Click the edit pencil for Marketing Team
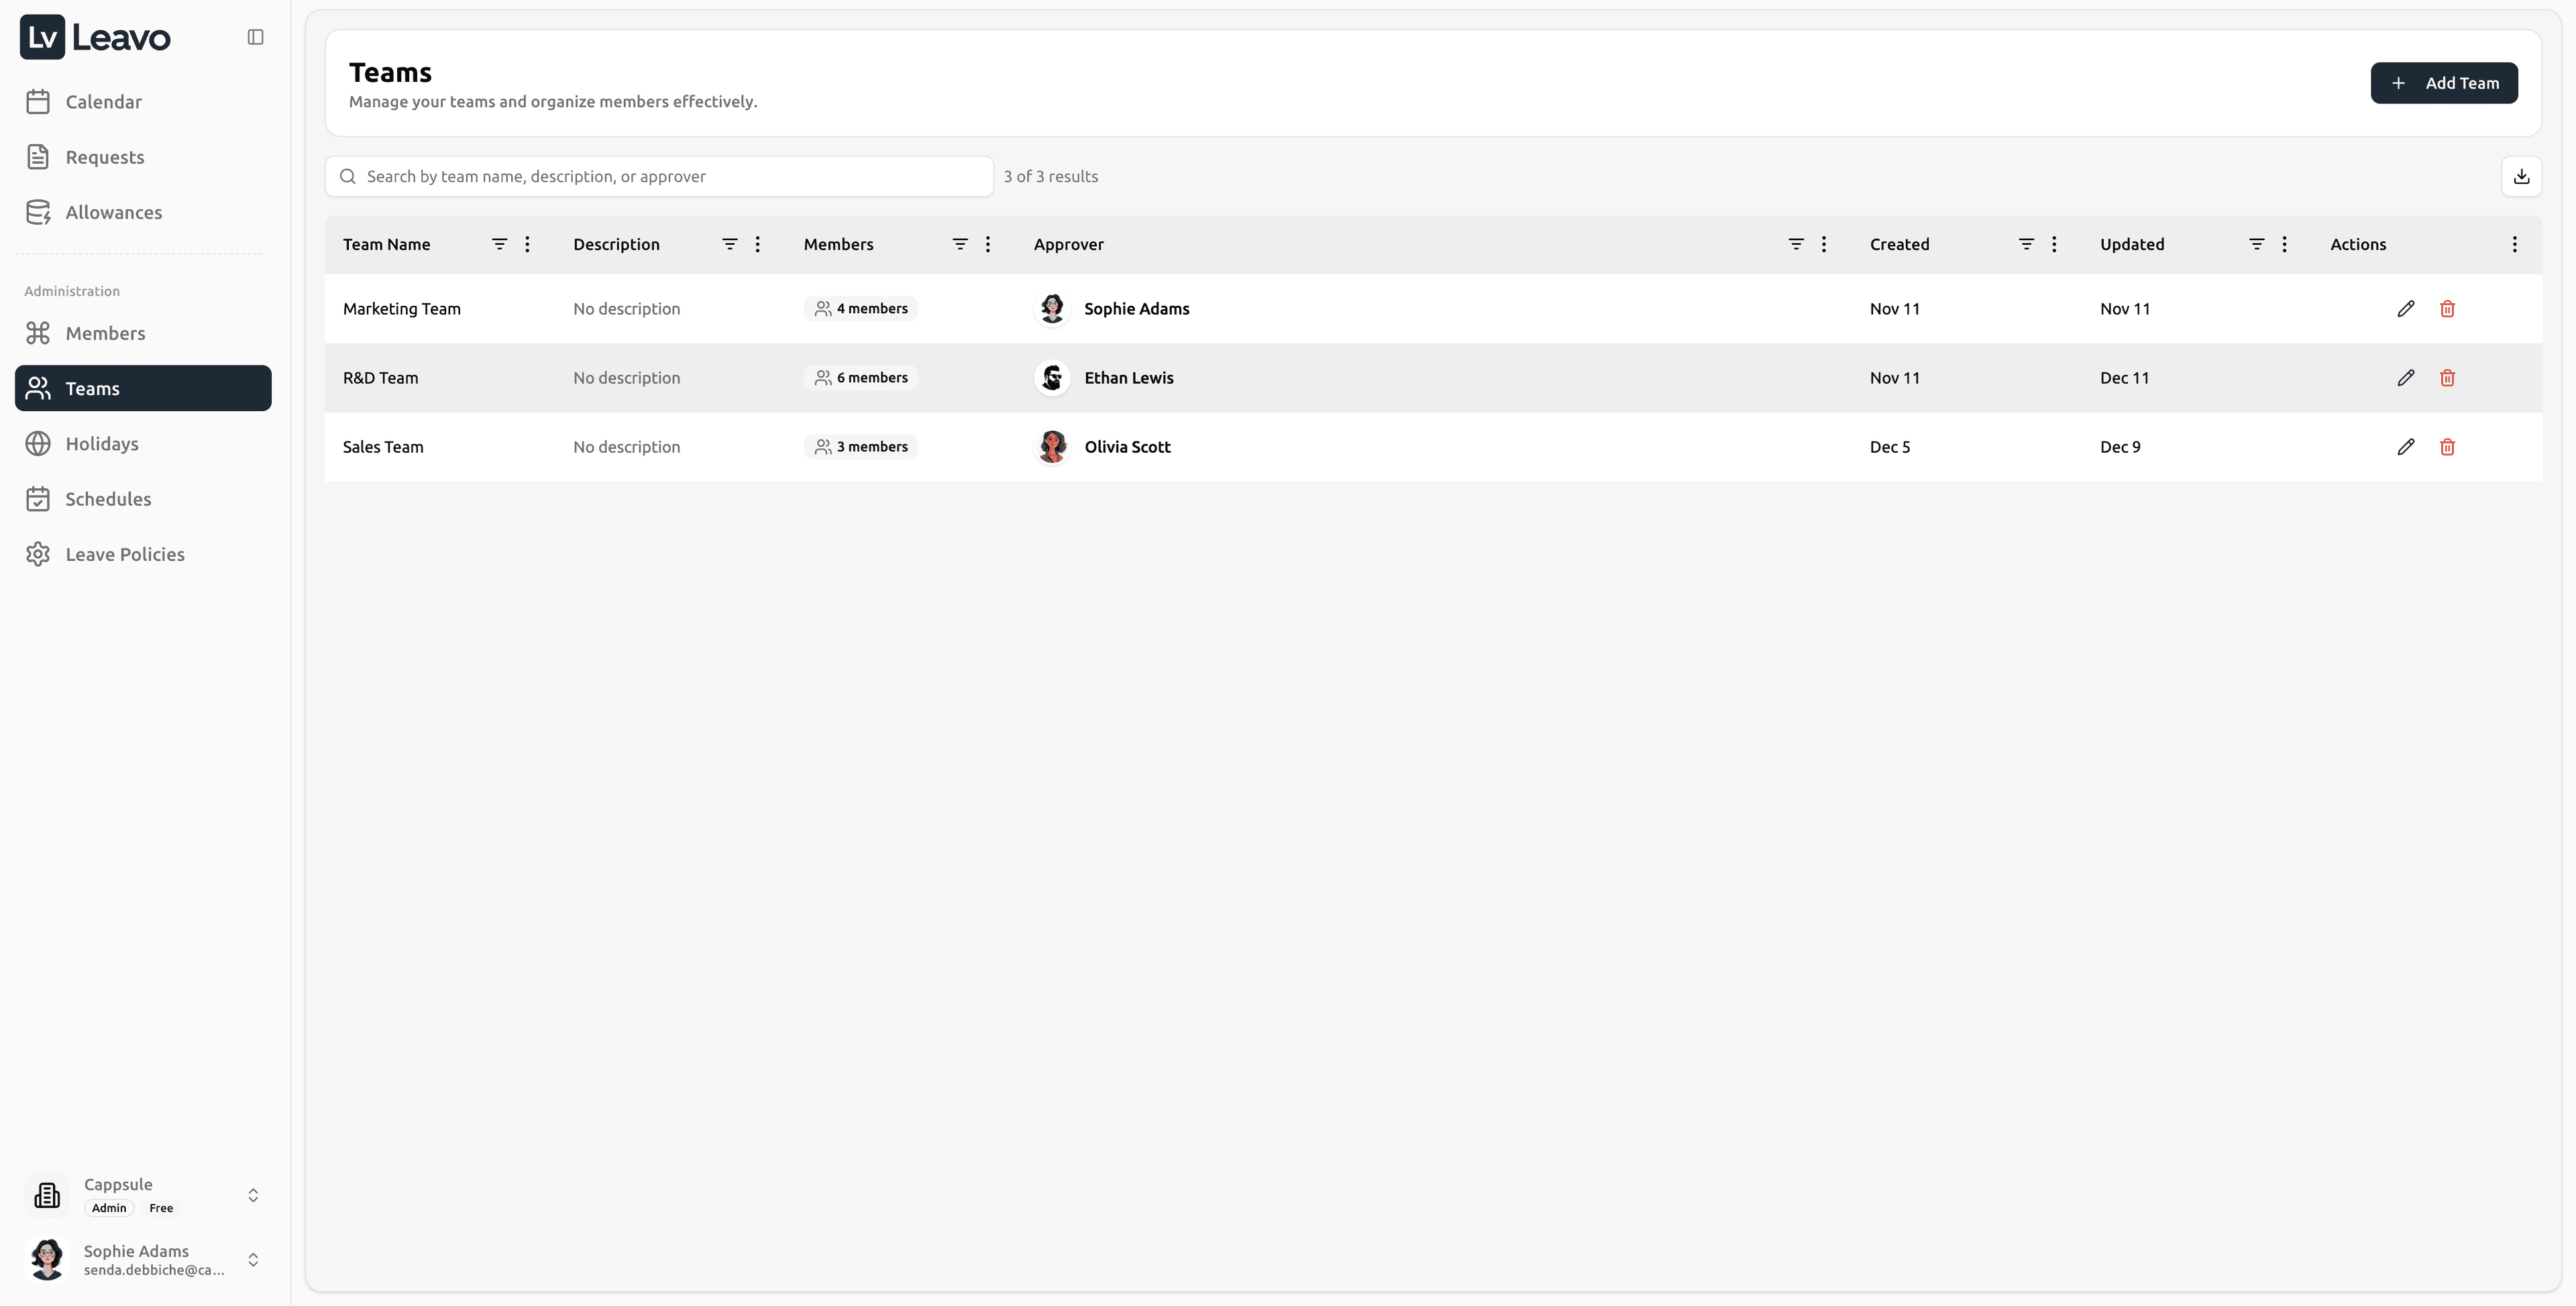 tap(2405, 309)
